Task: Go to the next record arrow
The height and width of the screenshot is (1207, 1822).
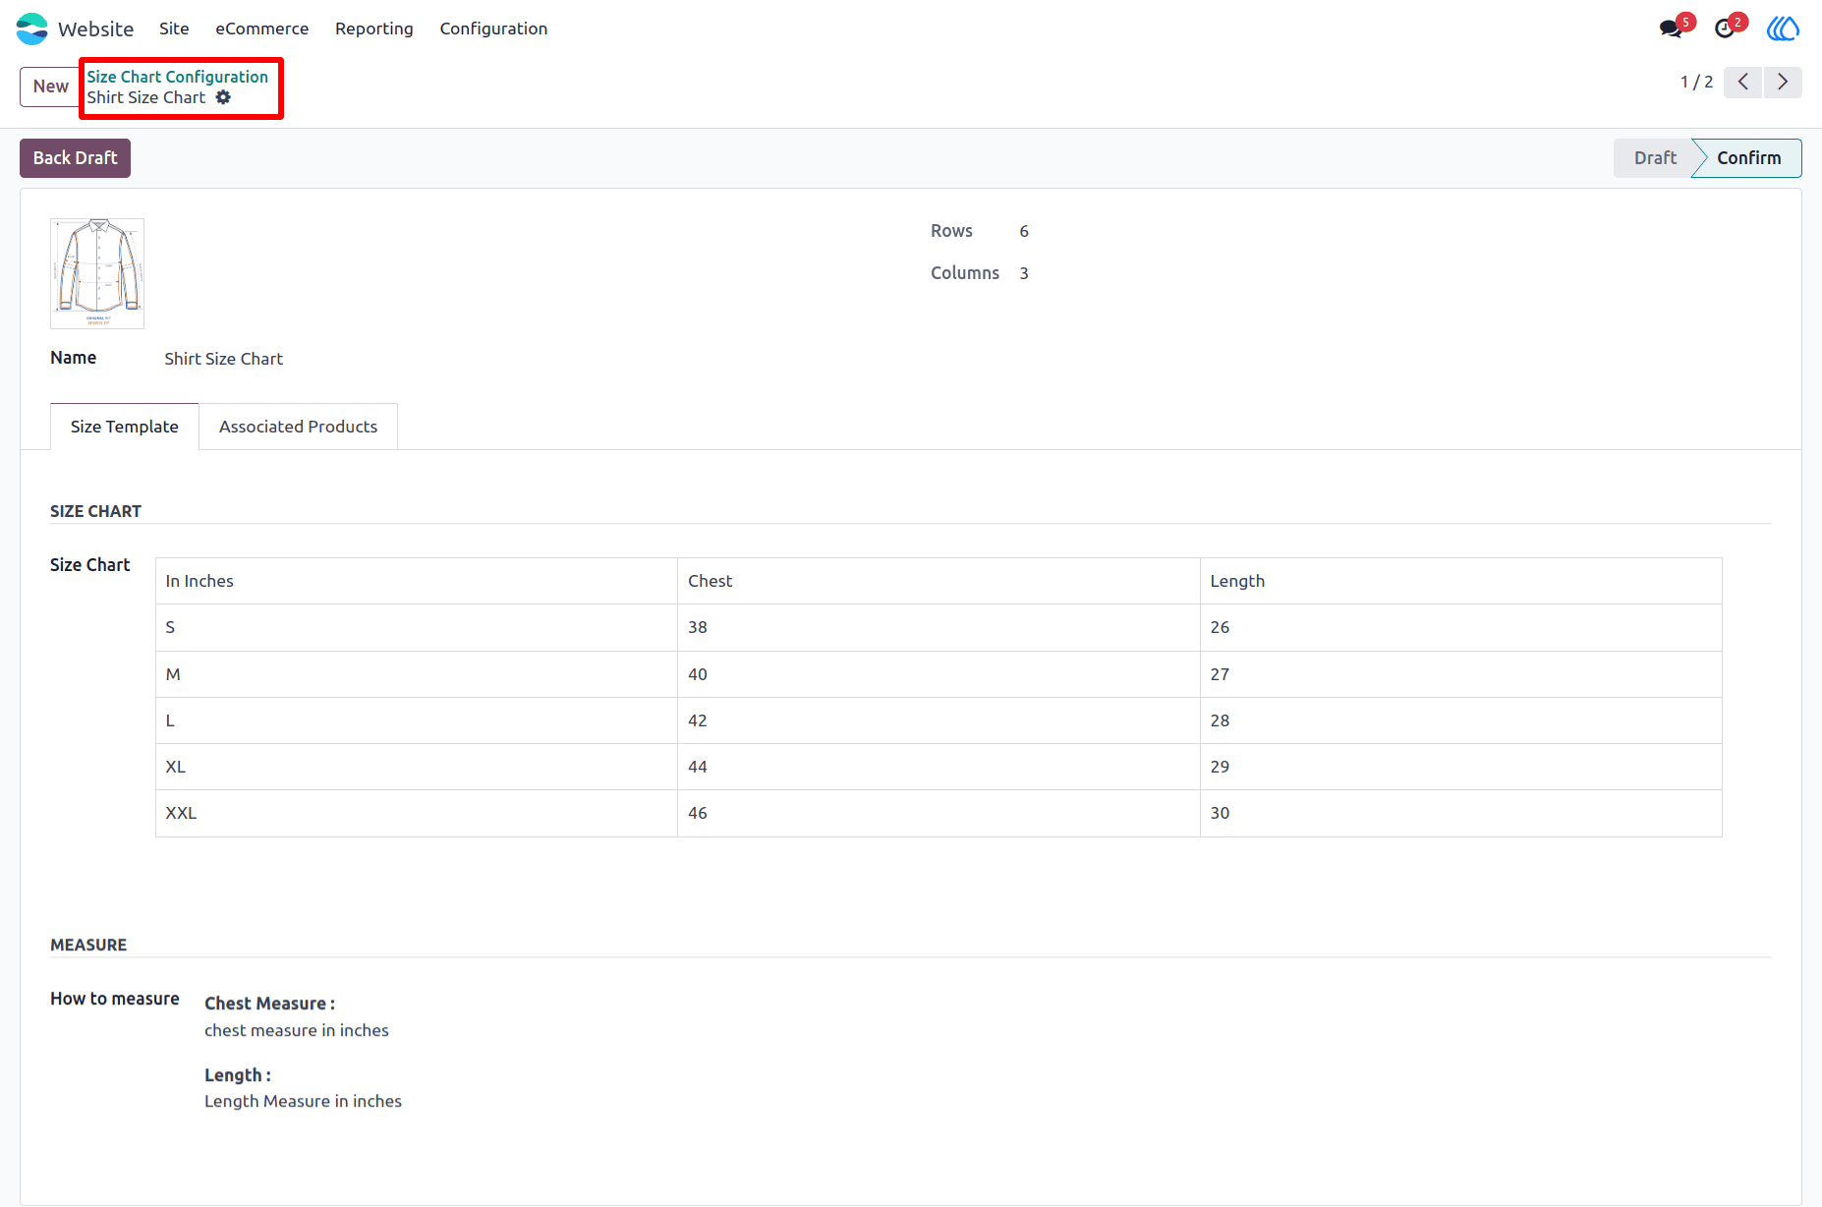Action: (x=1782, y=82)
